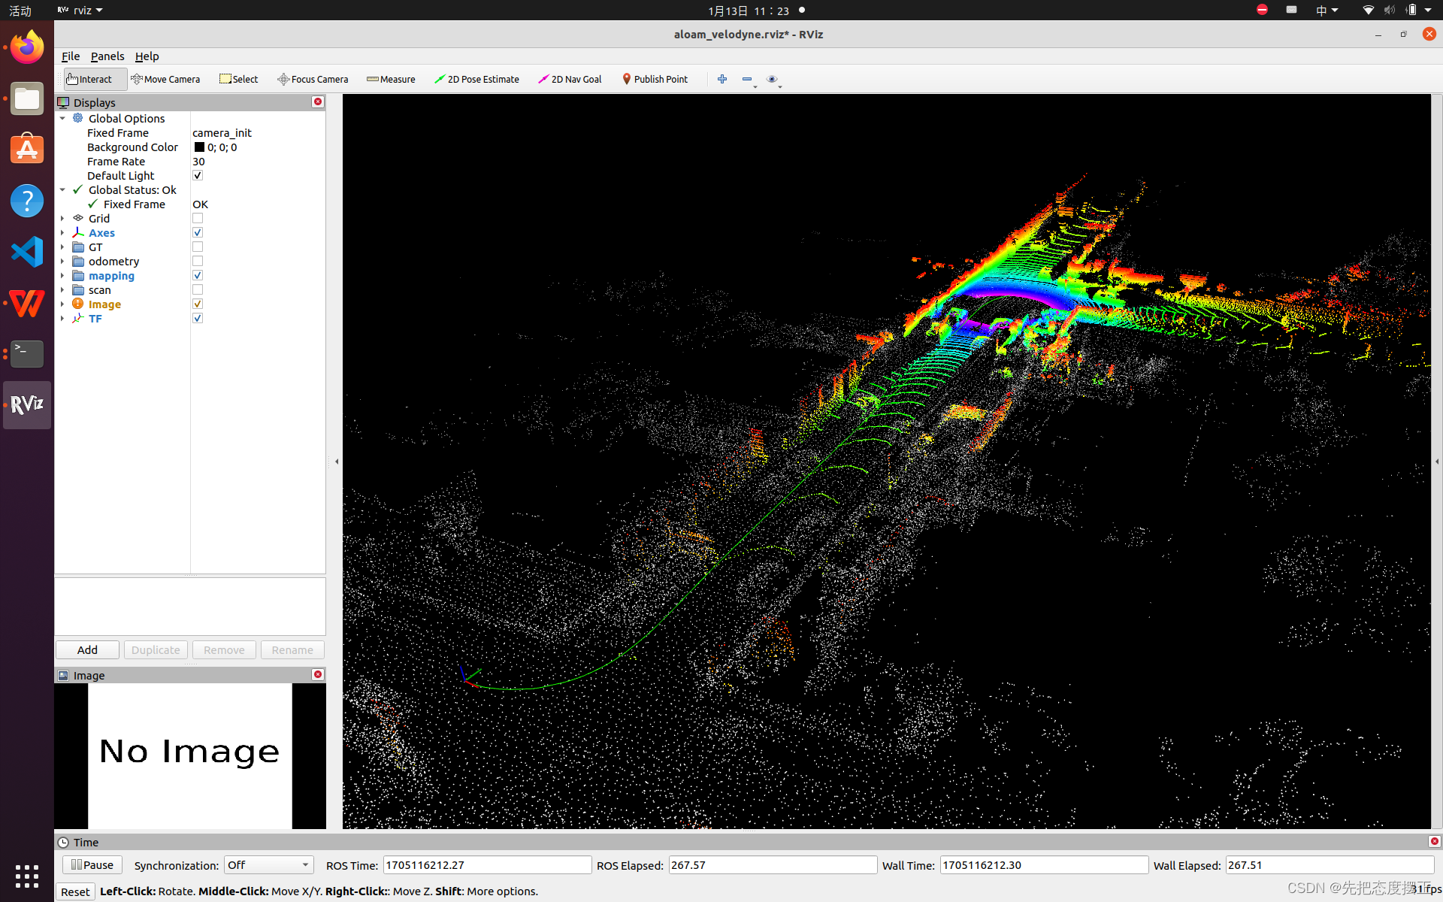Click the Add display button
The image size is (1443, 902).
(x=87, y=650)
